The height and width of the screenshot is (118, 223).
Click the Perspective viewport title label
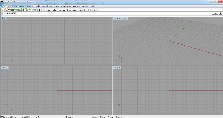[120, 18]
